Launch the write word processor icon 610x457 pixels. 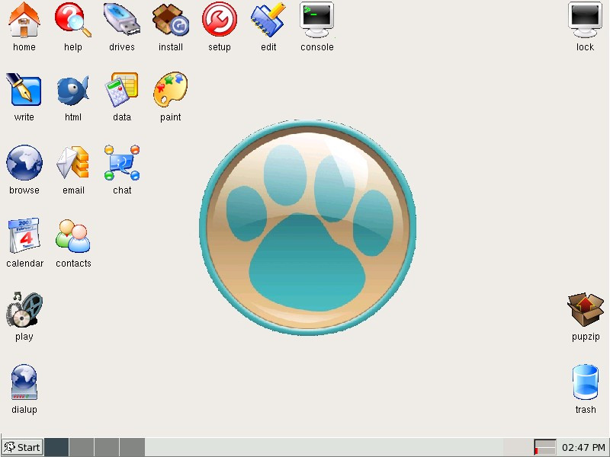coord(24,90)
